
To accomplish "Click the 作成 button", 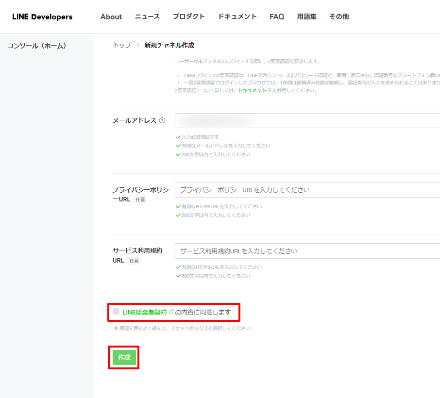I will [124, 357].
